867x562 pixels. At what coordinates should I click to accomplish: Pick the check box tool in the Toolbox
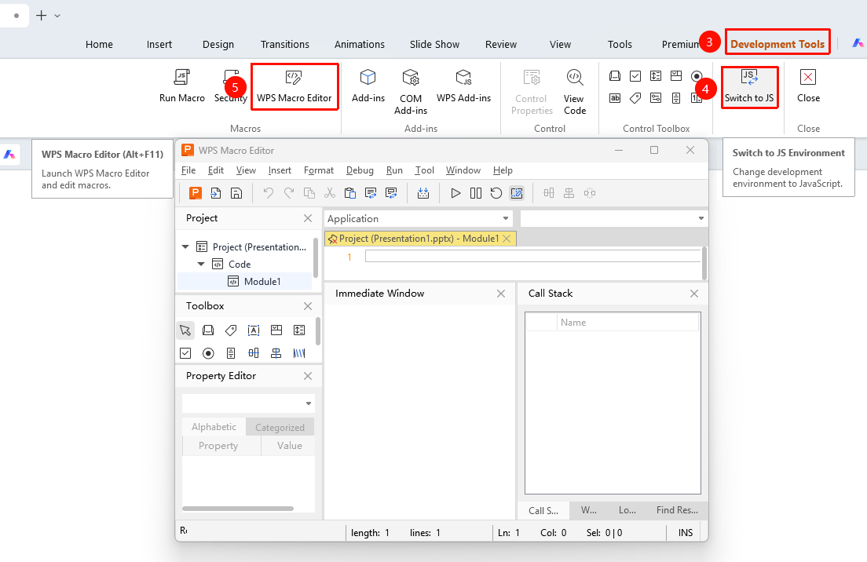(x=185, y=353)
